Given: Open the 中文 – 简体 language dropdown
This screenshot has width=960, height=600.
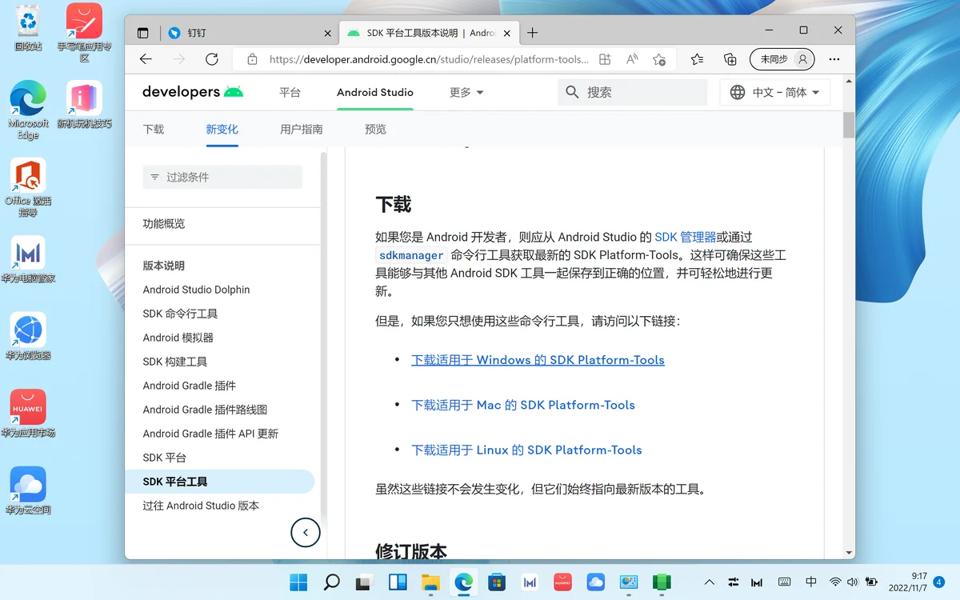Looking at the screenshot, I should click(775, 92).
